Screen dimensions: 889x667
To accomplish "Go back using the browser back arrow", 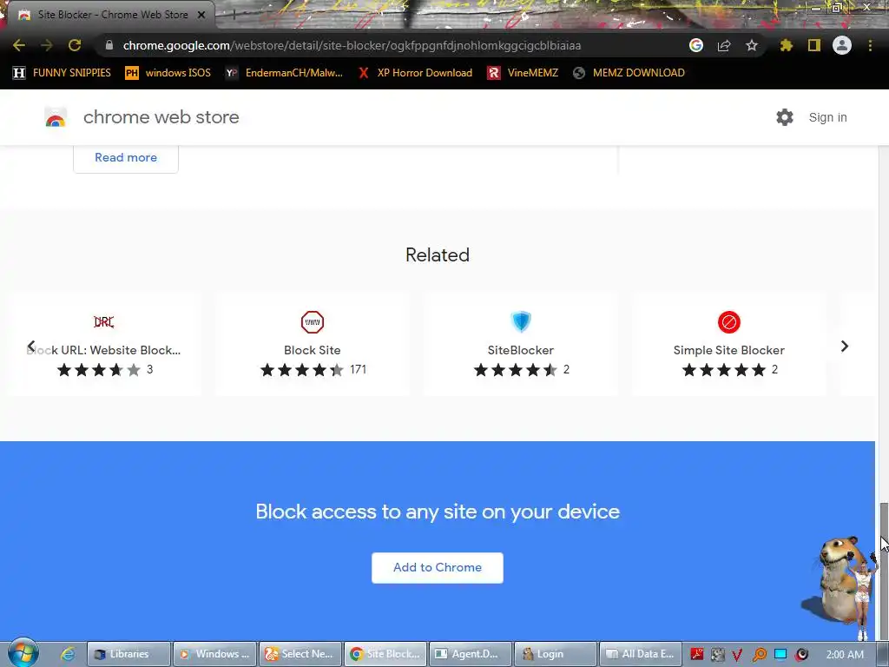I will tap(19, 45).
